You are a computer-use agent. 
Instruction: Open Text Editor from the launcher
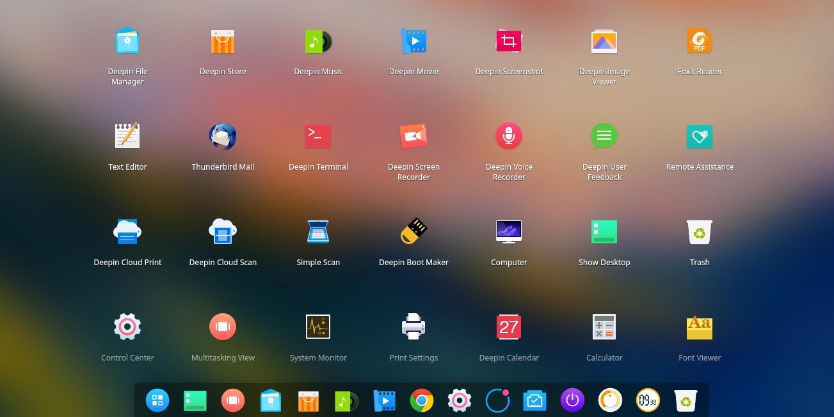pyautogui.click(x=127, y=137)
